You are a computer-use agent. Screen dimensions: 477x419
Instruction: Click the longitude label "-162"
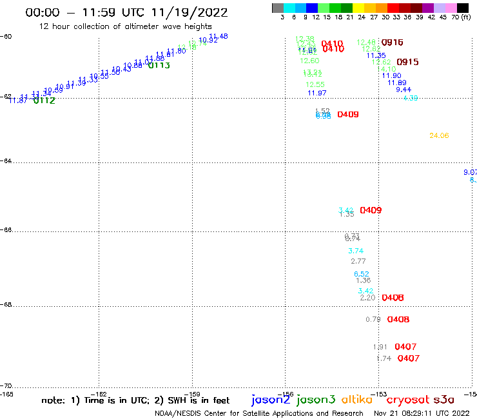[x=99, y=395]
